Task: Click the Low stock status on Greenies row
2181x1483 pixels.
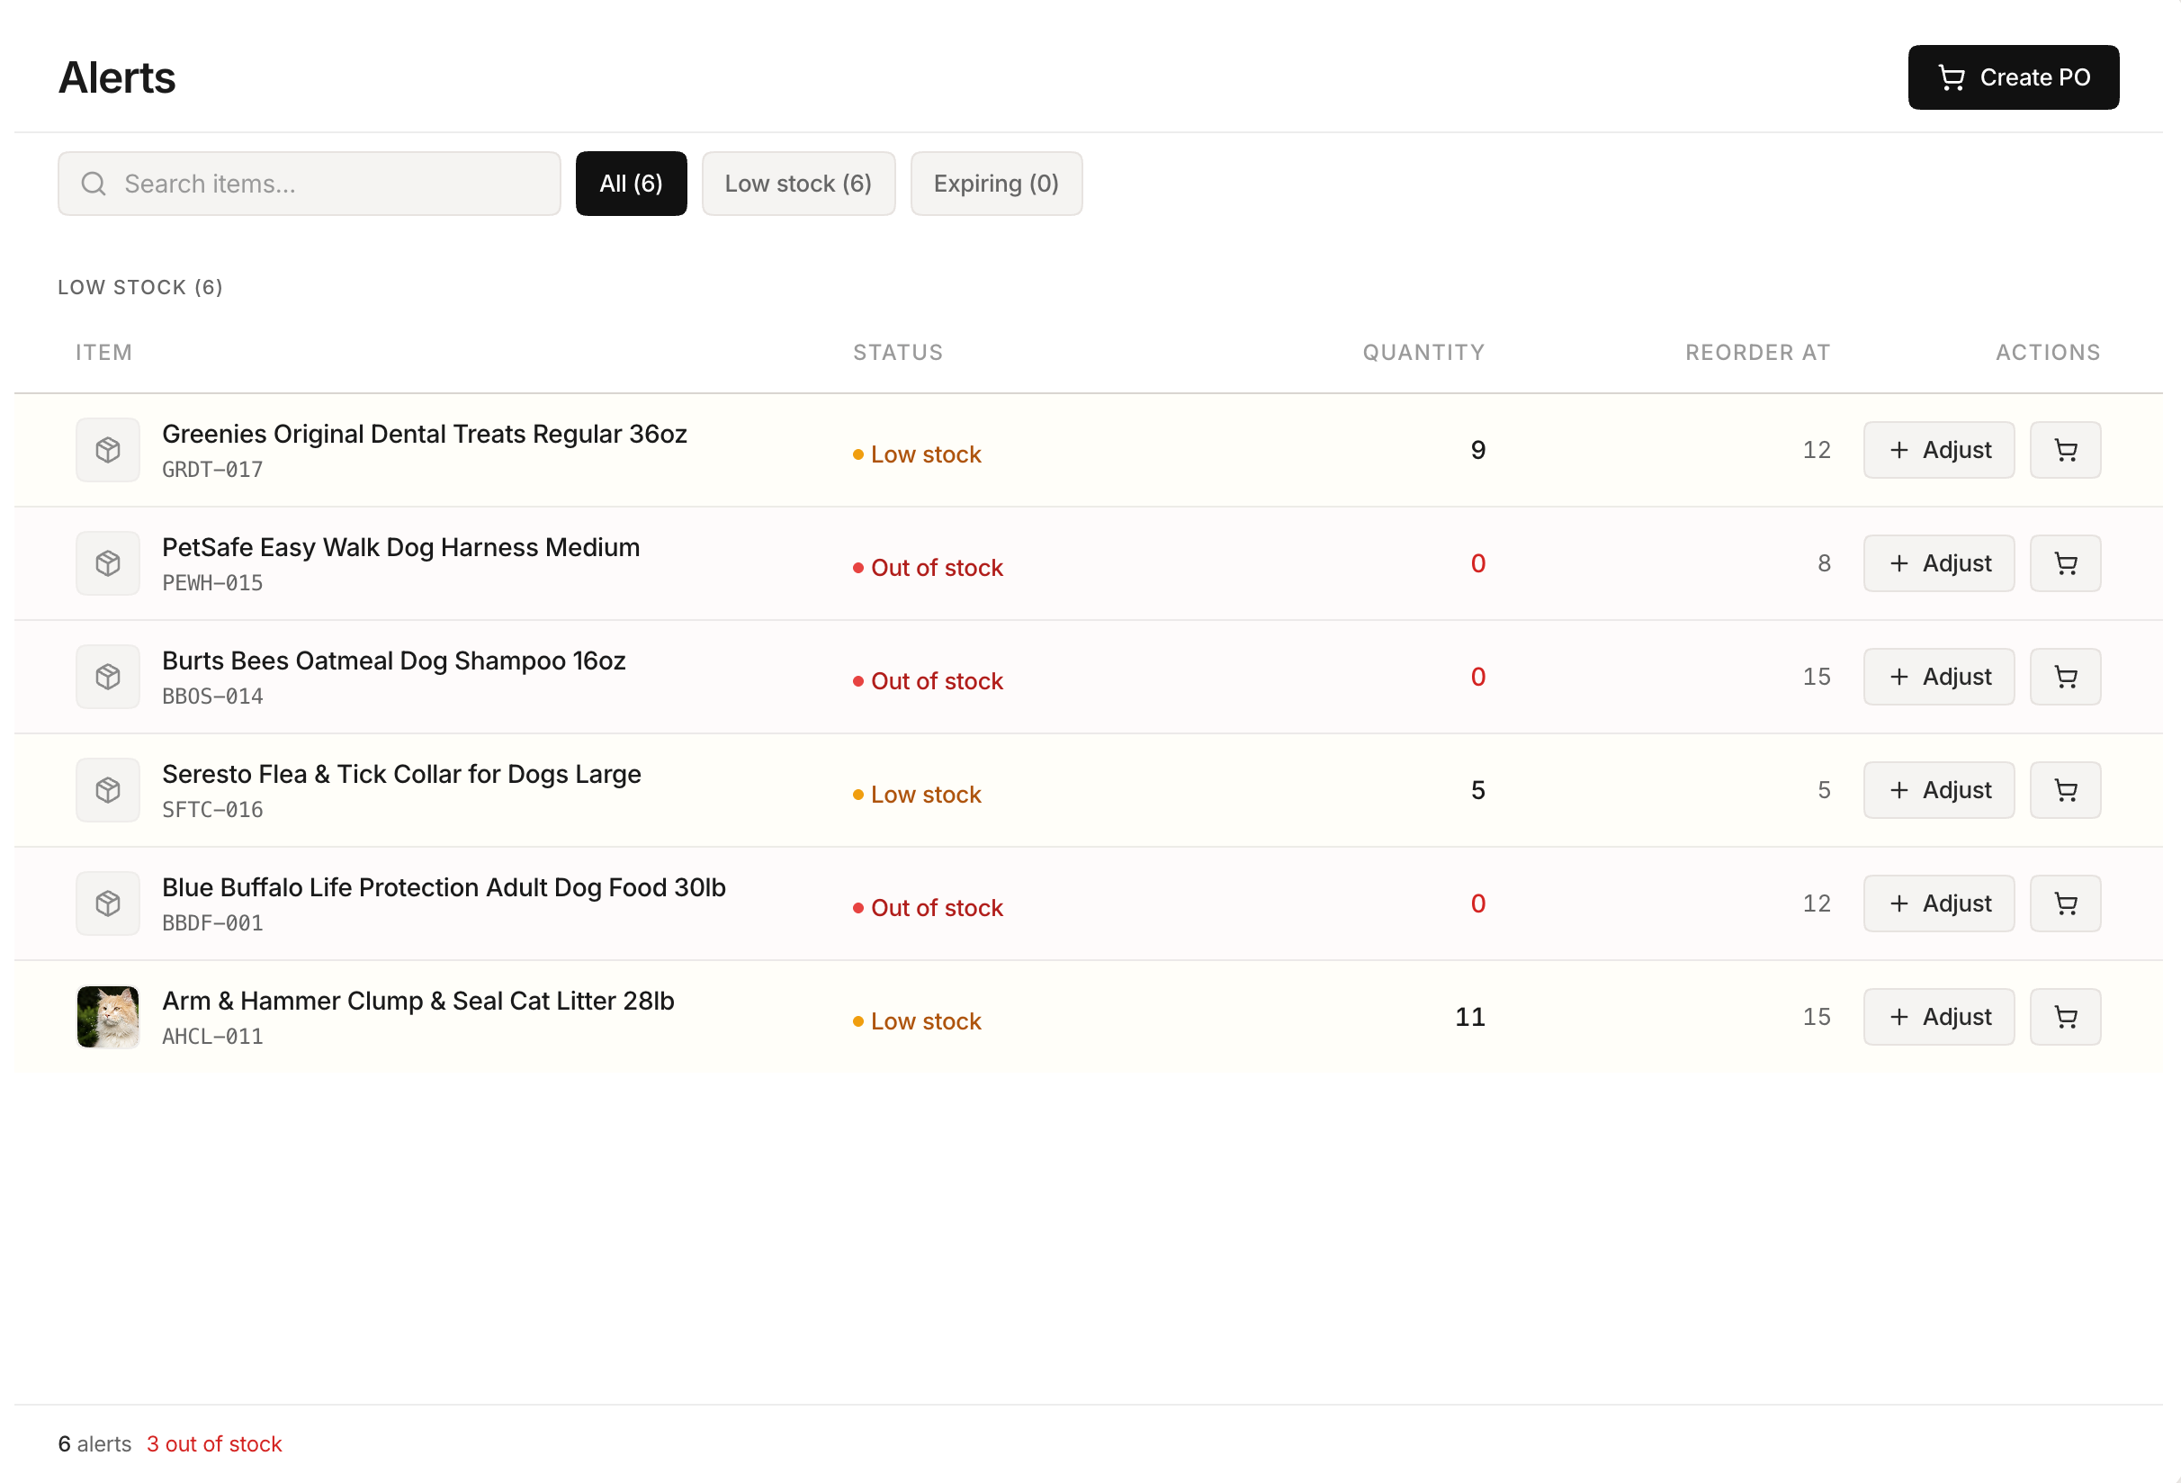Action: point(925,454)
